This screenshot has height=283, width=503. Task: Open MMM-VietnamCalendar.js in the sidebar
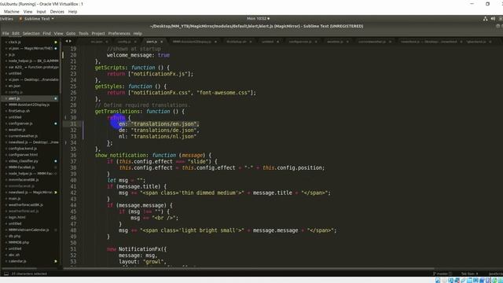(x=28, y=230)
